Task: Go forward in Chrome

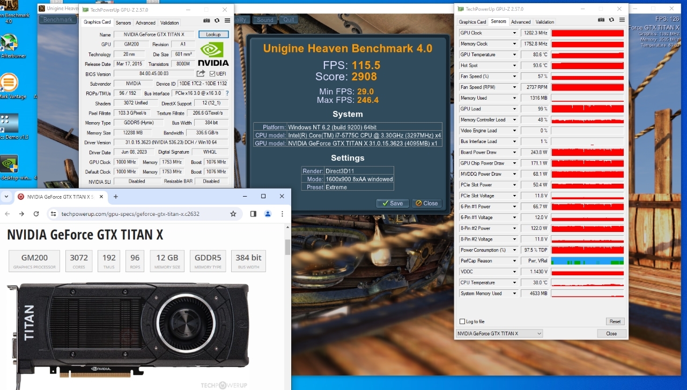Action: point(21,214)
